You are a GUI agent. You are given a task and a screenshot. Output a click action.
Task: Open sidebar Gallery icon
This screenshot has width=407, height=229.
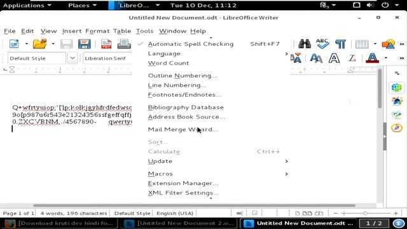point(397,114)
